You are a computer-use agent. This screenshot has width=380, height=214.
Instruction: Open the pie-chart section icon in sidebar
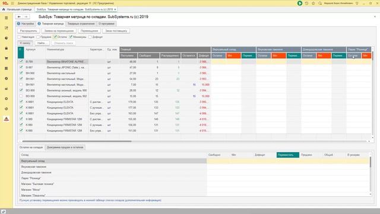pyautogui.click(x=7, y=38)
